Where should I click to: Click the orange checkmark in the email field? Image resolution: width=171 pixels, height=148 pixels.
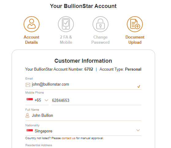pos(139,87)
